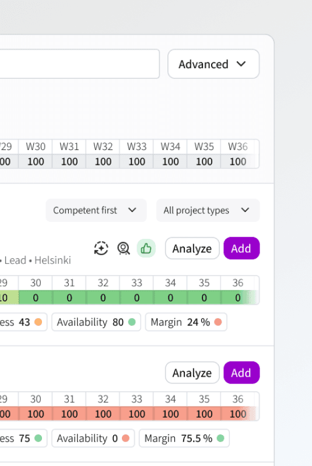The width and height of the screenshot is (312, 466).
Task: Click the search input field
Action: tap(79, 64)
